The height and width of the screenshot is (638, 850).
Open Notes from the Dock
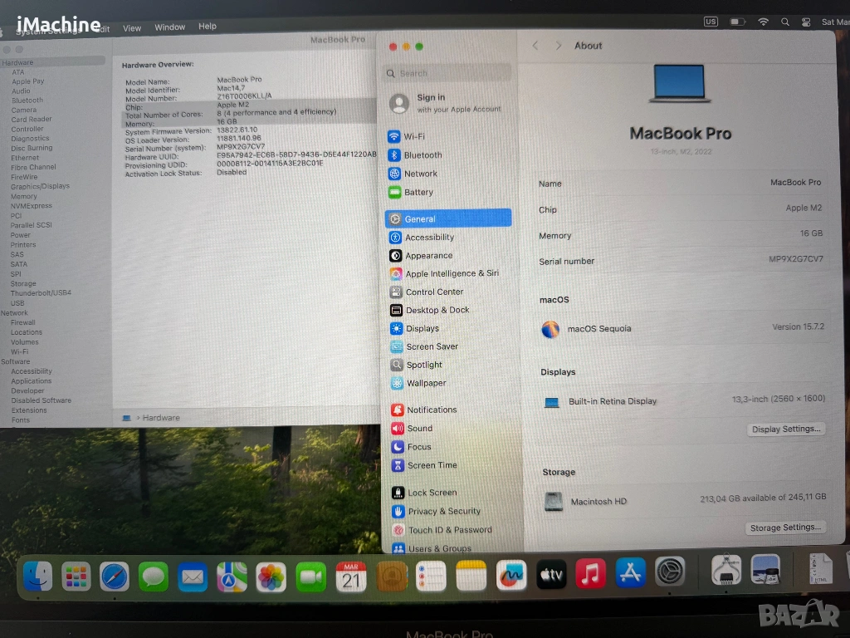coord(471,576)
